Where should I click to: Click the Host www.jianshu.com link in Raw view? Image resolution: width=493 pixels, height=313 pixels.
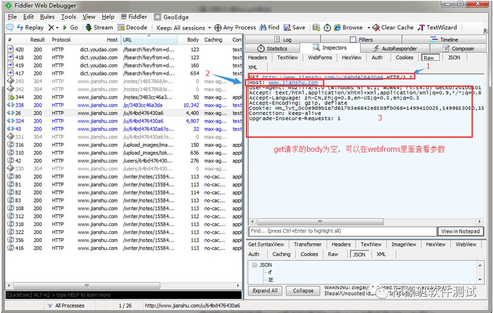pyautogui.click(x=293, y=82)
